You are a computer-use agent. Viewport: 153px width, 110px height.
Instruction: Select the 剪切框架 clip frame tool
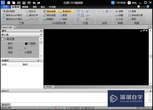[x=9, y=11]
